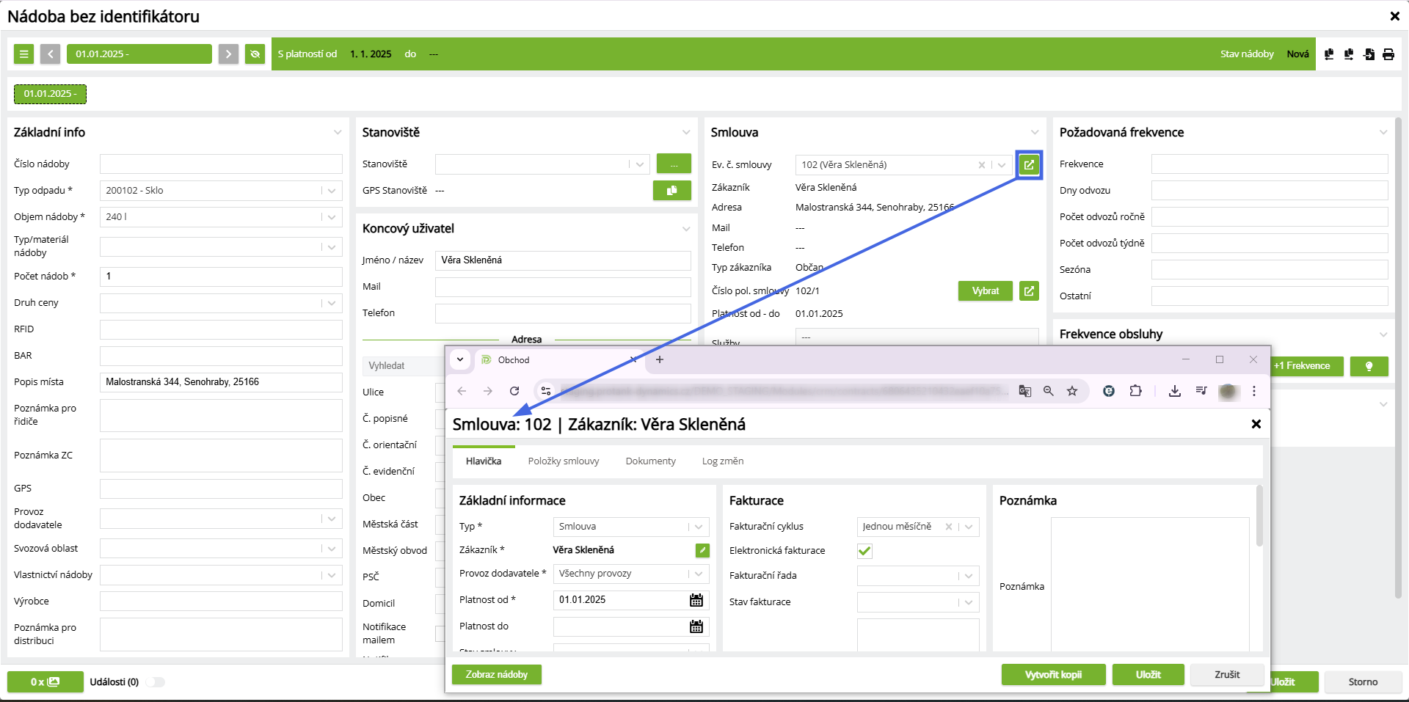Open browser downloads

1175,391
